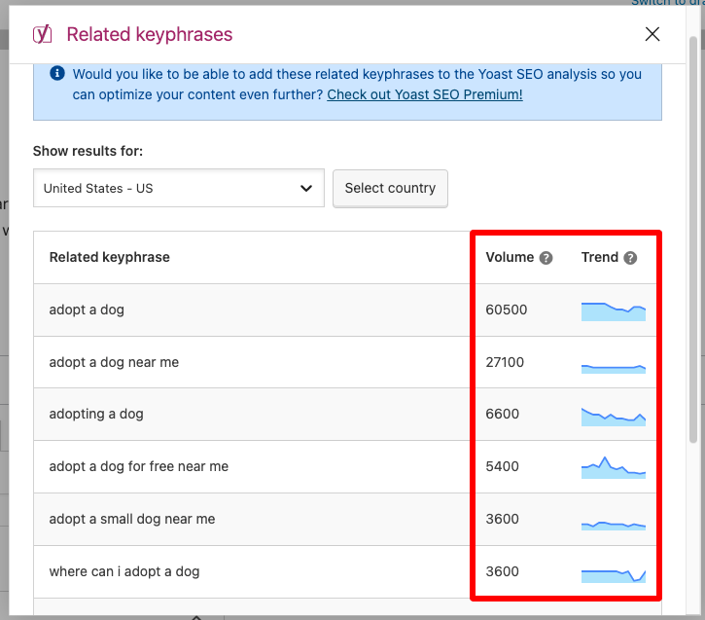Click trend chart for 'adopt a dog'
This screenshot has height=620, width=705.
pos(614,311)
